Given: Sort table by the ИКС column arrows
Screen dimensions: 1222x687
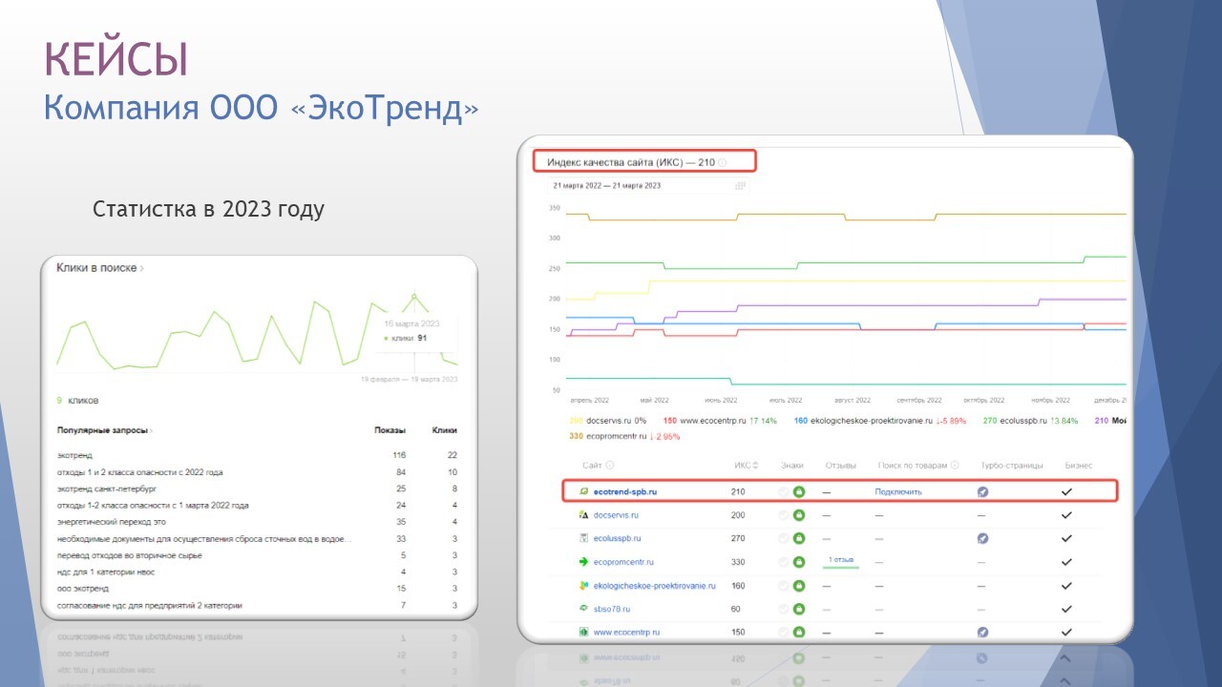Looking at the screenshot, I should click(756, 466).
